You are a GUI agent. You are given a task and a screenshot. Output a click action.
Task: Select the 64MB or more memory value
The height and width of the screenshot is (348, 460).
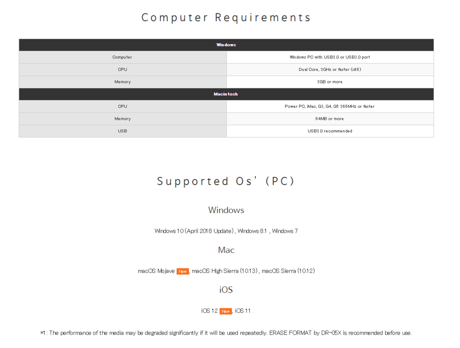click(330, 119)
